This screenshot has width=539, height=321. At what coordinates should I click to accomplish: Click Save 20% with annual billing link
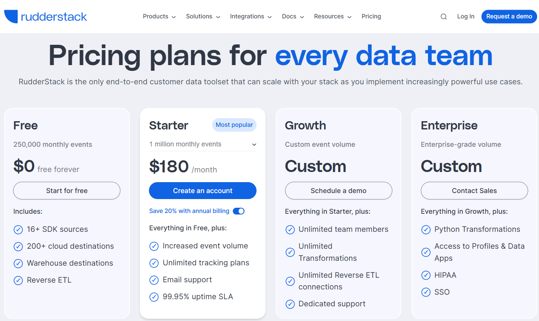tap(189, 211)
